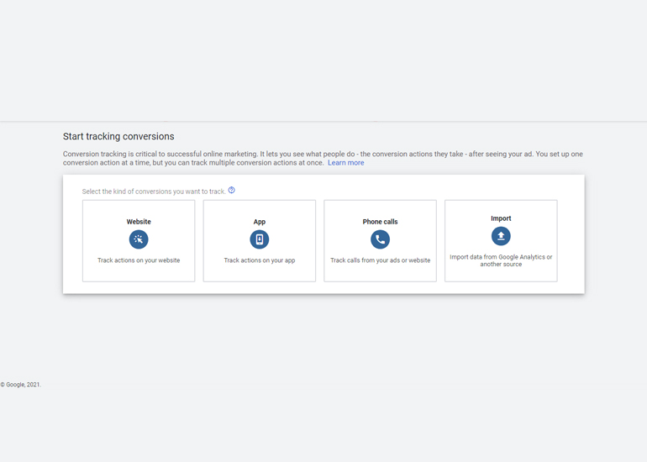Image resolution: width=647 pixels, height=462 pixels.
Task: Click the Google 2021 copyright text
Action: 21,385
